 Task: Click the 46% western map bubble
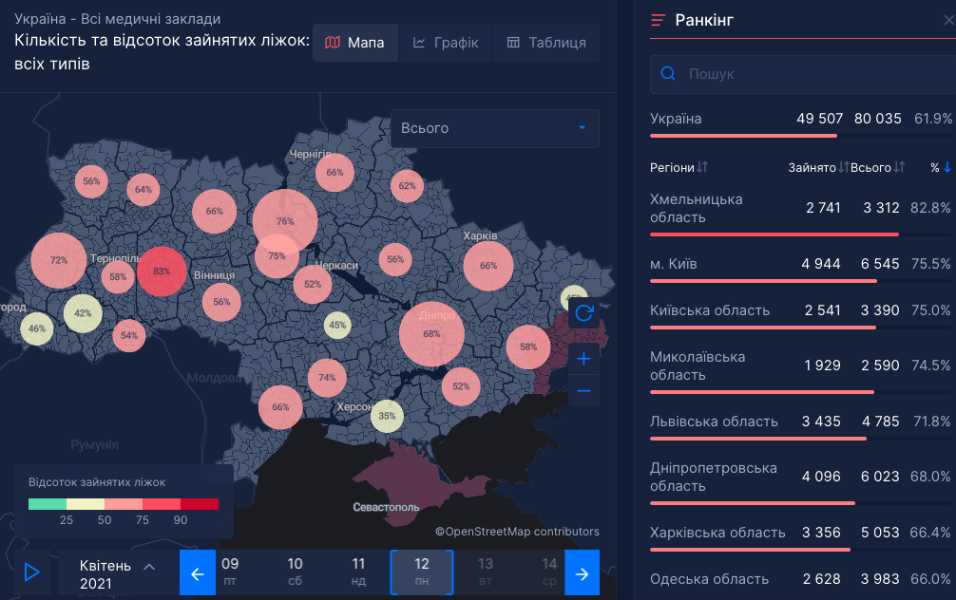click(36, 328)
